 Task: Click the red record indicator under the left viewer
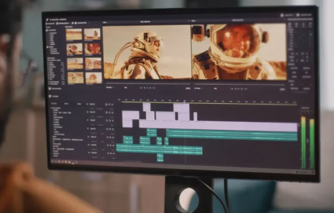(x=125, y=88)
